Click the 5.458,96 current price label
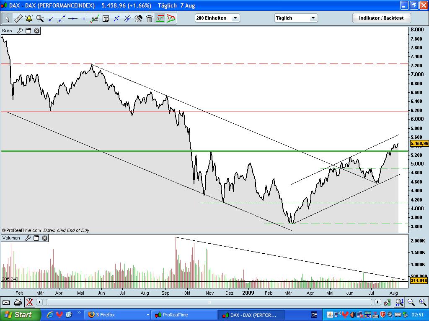The image size is (429, 321). point(419,143)
